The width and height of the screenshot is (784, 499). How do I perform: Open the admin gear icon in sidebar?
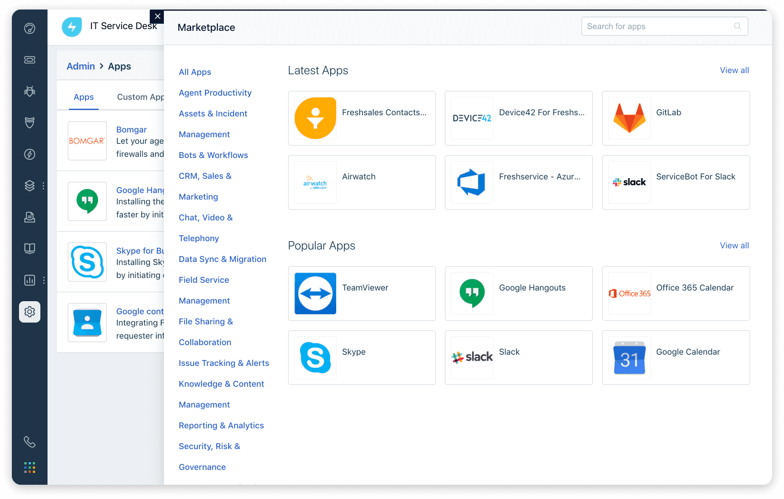[x=30, y=311]
